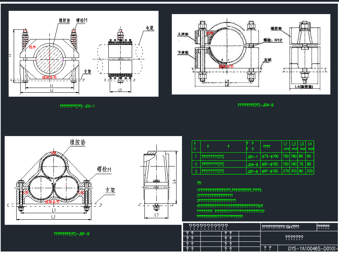Select the ϕ75-ϕ100 diameter cell
The image size is (339, 253).
point(270,156)
